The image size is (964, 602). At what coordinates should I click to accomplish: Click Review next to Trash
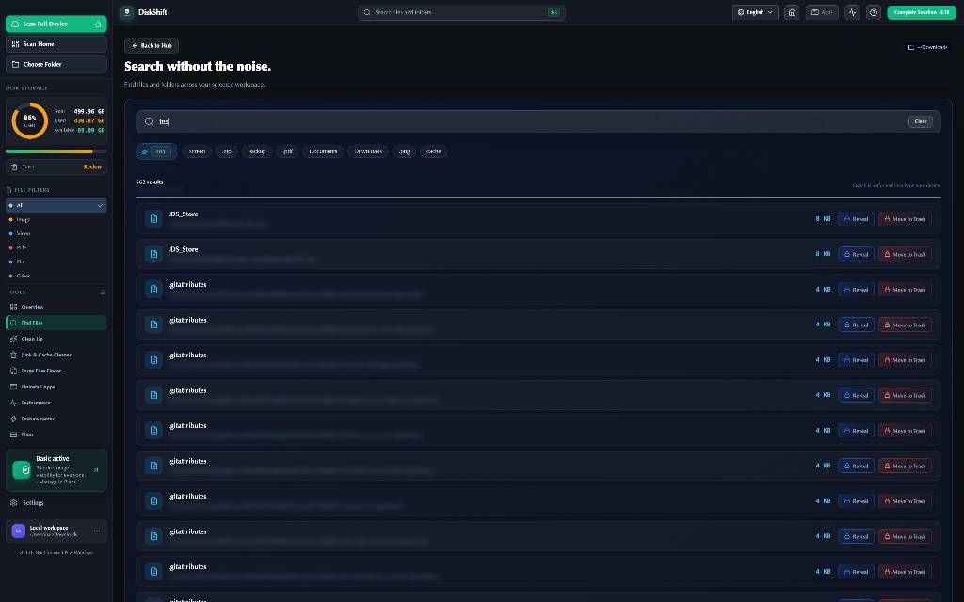coord(92,167)
